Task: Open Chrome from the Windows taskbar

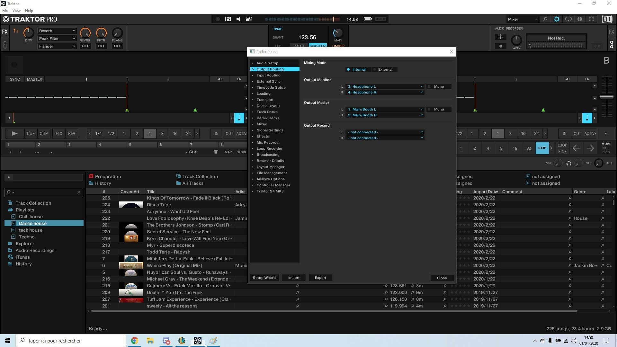Action: 134,341
